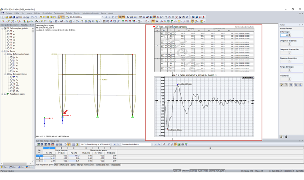Click the Open folder icon in toolbar
This screenshot has height=180, width=304.
6,17
